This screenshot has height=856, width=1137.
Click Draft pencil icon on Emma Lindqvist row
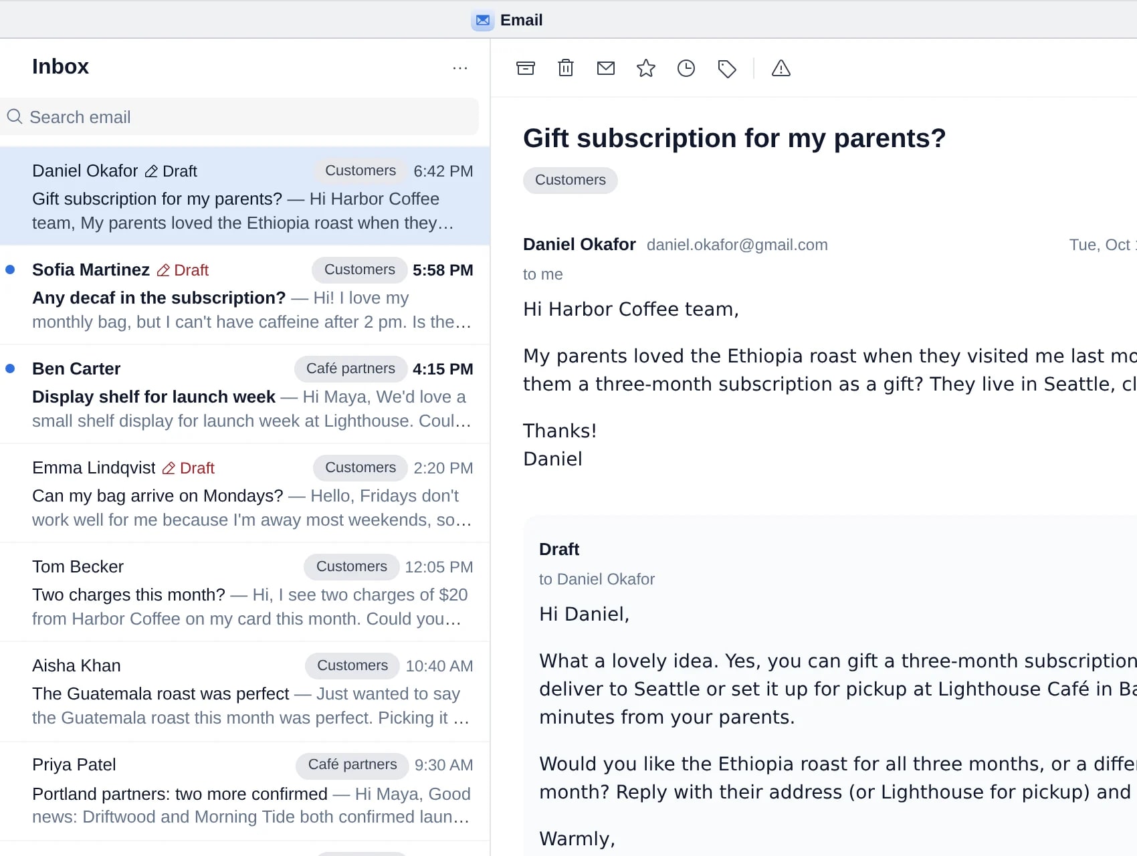tap(169, 469)
